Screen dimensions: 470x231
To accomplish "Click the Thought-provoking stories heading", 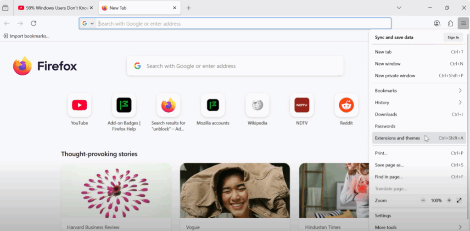I will pos(99,154).
